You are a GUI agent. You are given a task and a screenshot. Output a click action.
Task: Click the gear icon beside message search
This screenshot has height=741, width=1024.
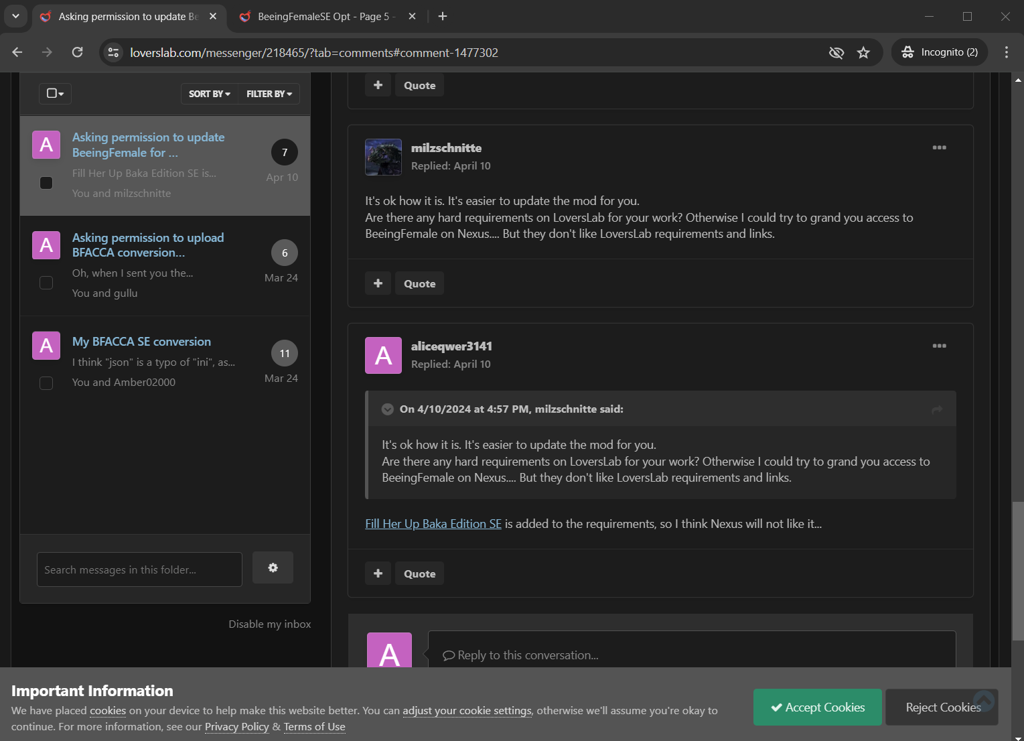(x=273, y=567)
